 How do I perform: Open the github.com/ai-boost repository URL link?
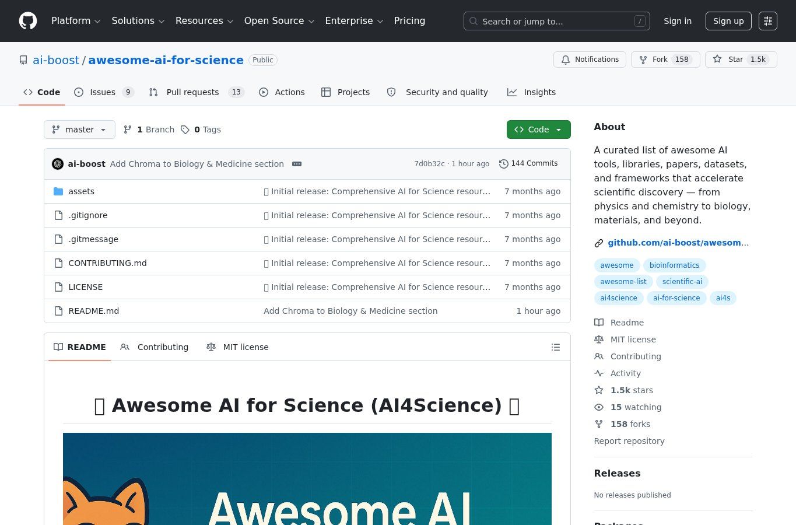[678, 243]
